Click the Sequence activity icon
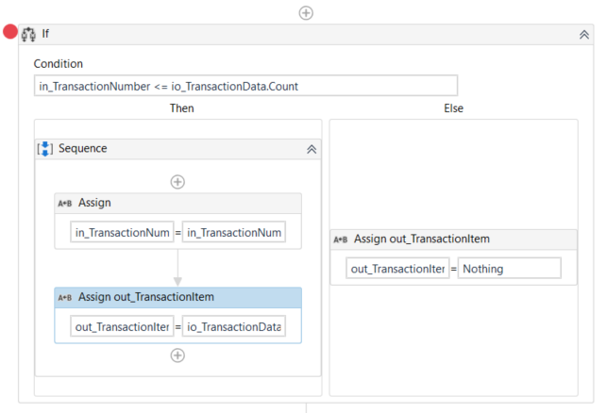The height and width of the screenshot is (413, 607). 45,149
